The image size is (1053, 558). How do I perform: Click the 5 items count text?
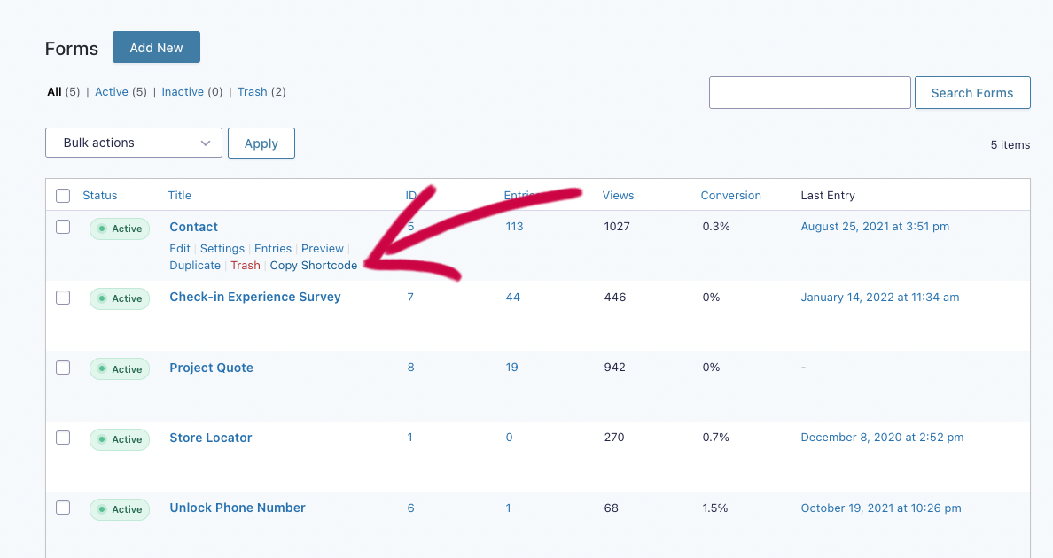[x=1010, y=145]
